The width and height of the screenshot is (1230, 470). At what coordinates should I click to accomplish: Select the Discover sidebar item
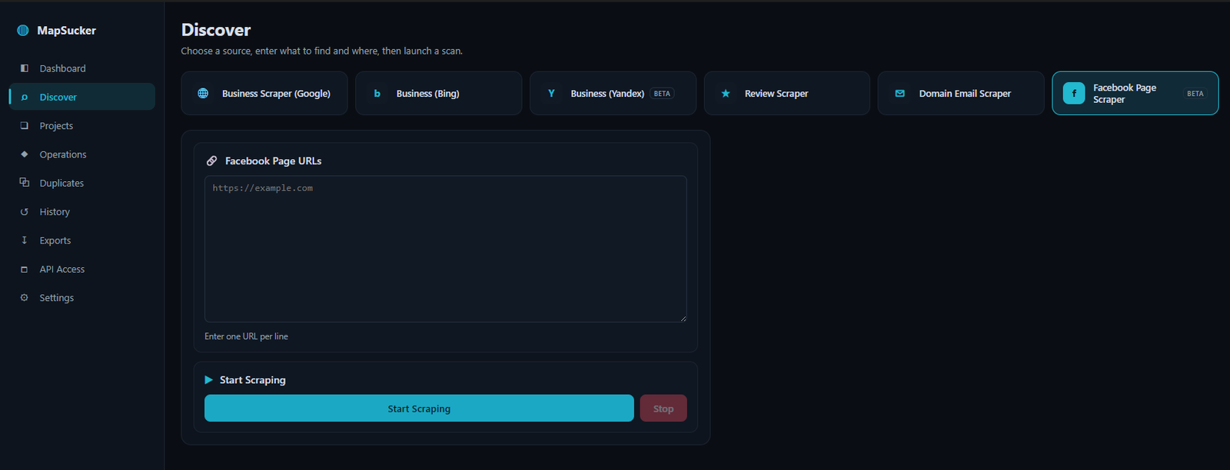point(82,97)
